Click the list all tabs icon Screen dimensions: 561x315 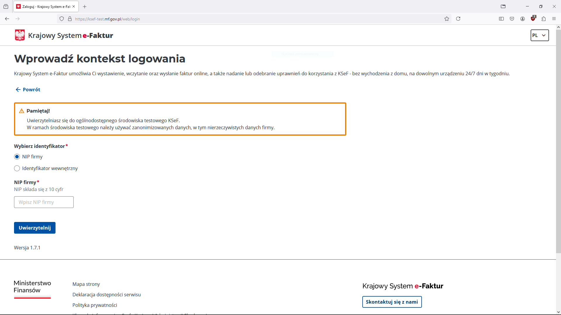pos(503,6)
